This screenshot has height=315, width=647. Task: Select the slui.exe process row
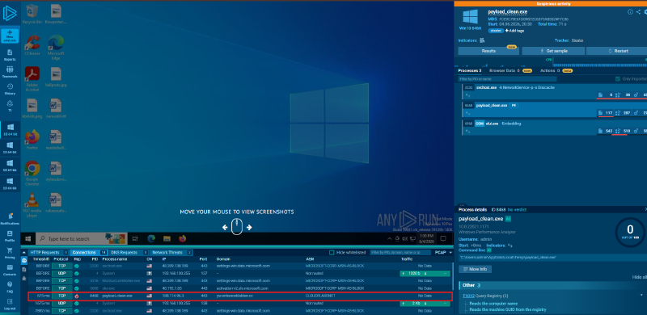[x=554, y=127]
